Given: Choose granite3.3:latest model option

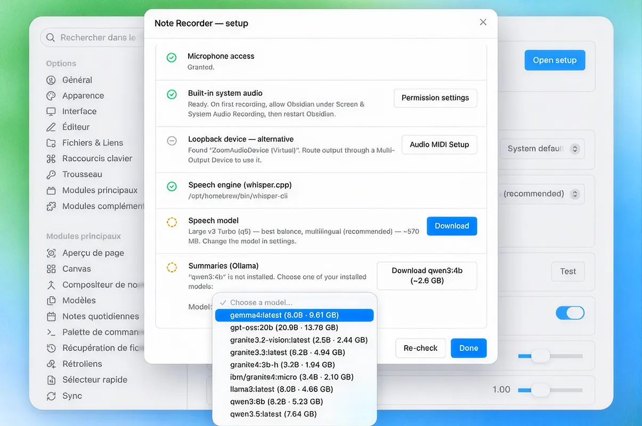Looking at the screenshot, I should [x=294, y=352].
